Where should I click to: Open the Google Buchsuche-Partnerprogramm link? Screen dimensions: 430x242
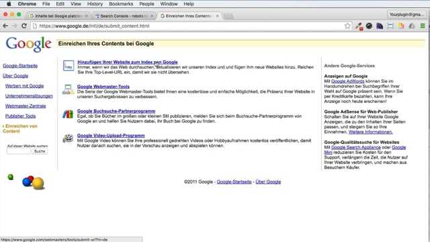pyautogui.click(x=116, y=111)
